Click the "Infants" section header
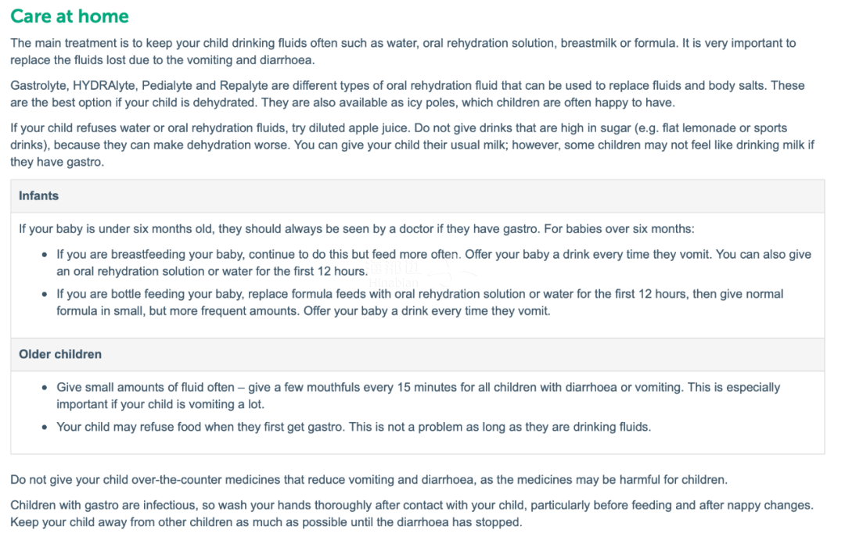The image size is (845, 544). pos(39,196)
